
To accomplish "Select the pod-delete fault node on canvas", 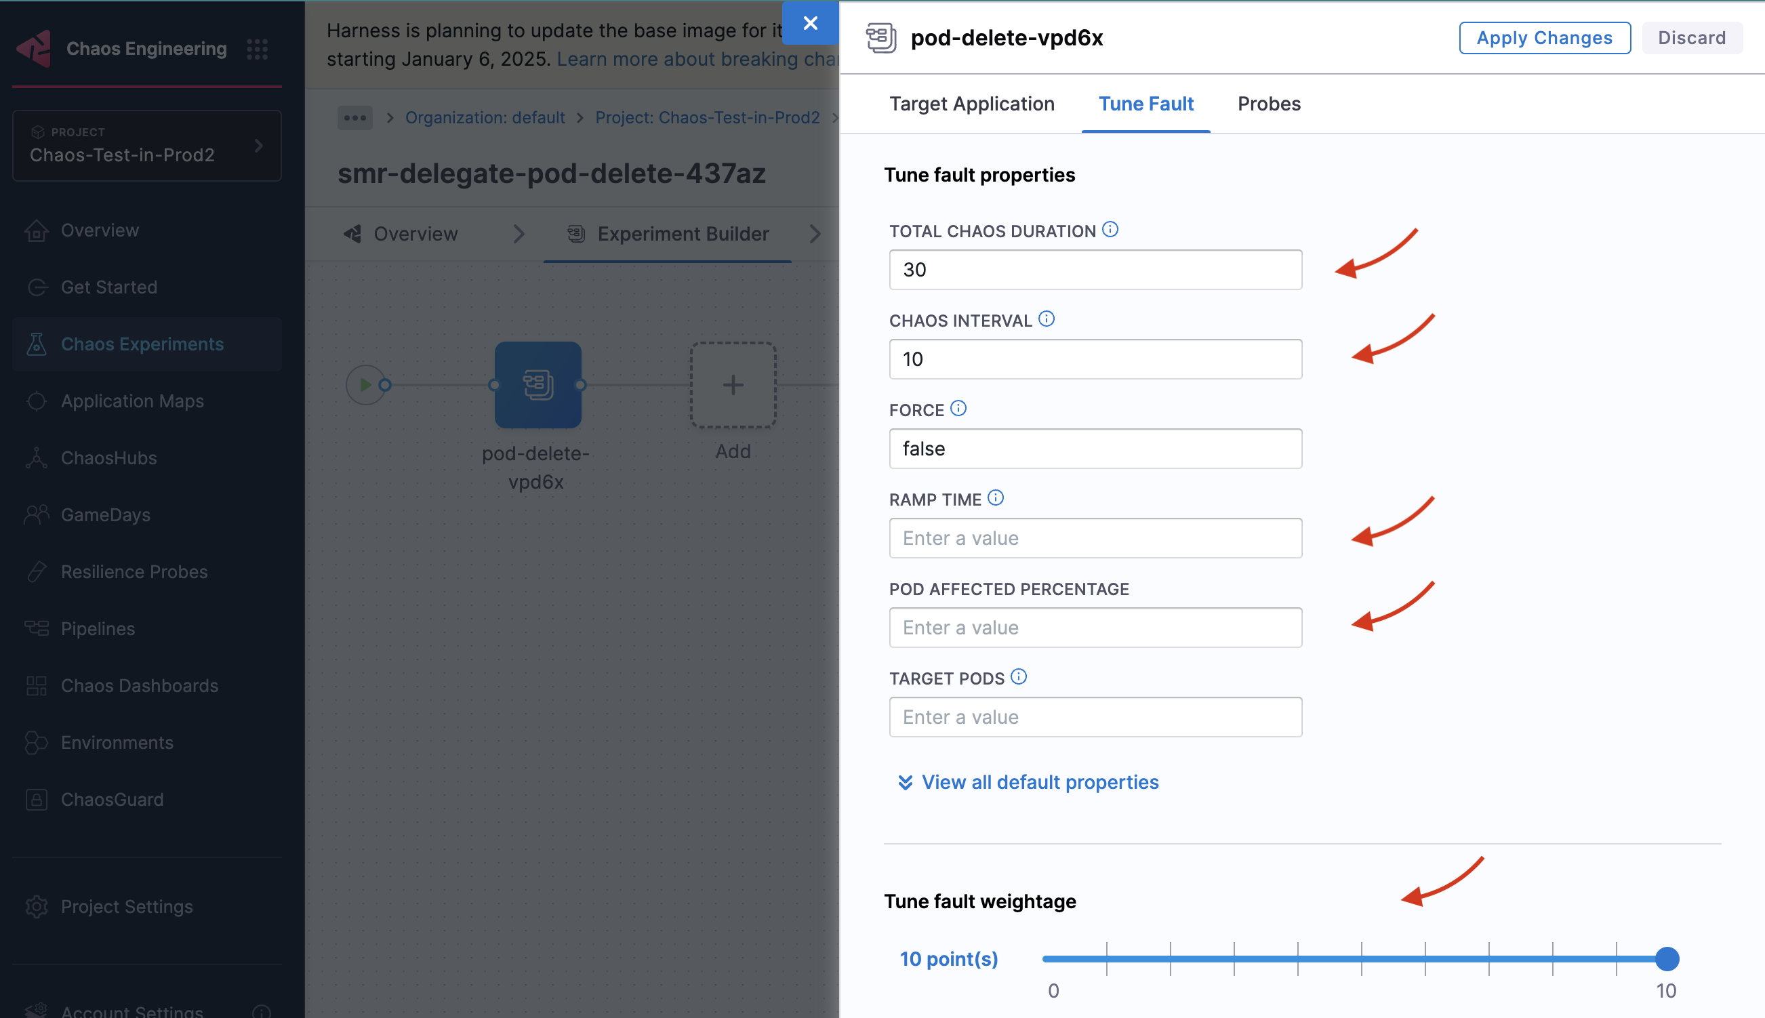I will [x=537, y=384].
